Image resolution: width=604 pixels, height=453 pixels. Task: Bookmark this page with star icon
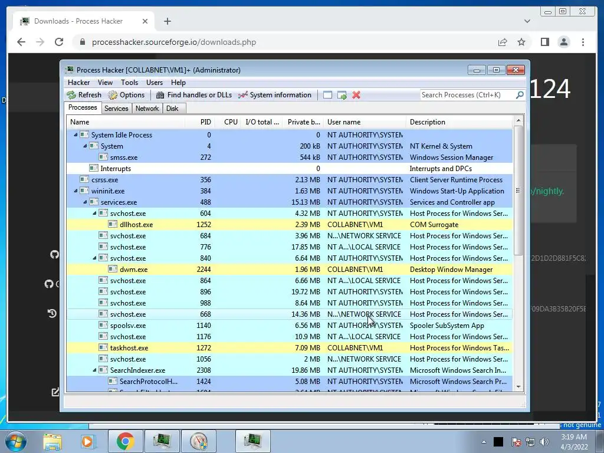coord(521,42)
